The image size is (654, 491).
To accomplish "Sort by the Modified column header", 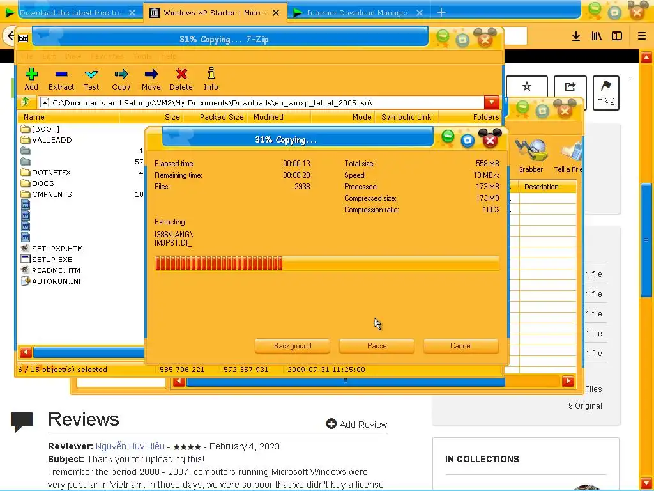I will (x=279, y=117).
